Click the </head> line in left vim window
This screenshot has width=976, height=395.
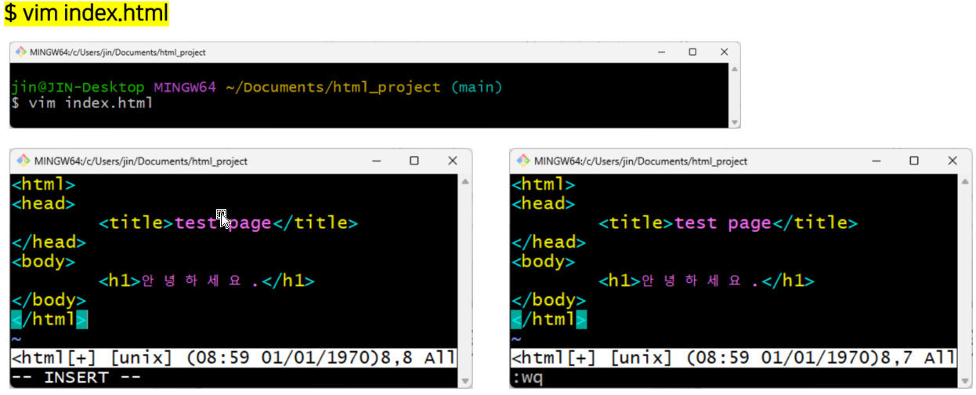click(x=49, y=242)
